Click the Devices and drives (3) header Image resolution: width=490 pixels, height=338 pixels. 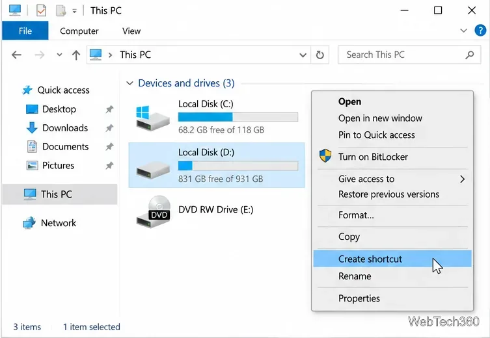tap(186, 83)
